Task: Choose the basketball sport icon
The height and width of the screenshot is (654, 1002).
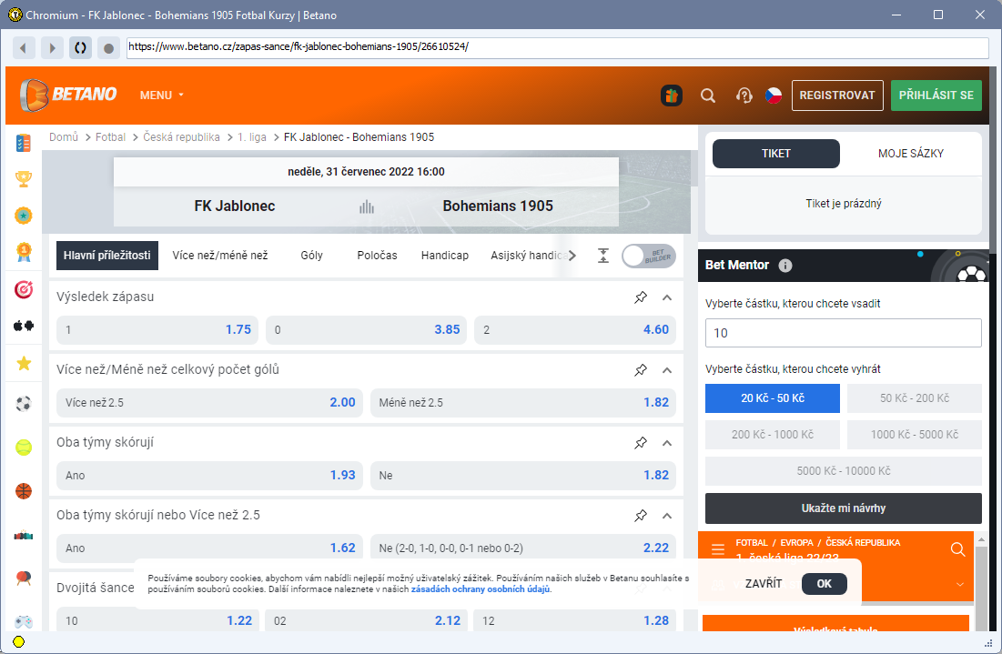Action: [x=24, y=491]
